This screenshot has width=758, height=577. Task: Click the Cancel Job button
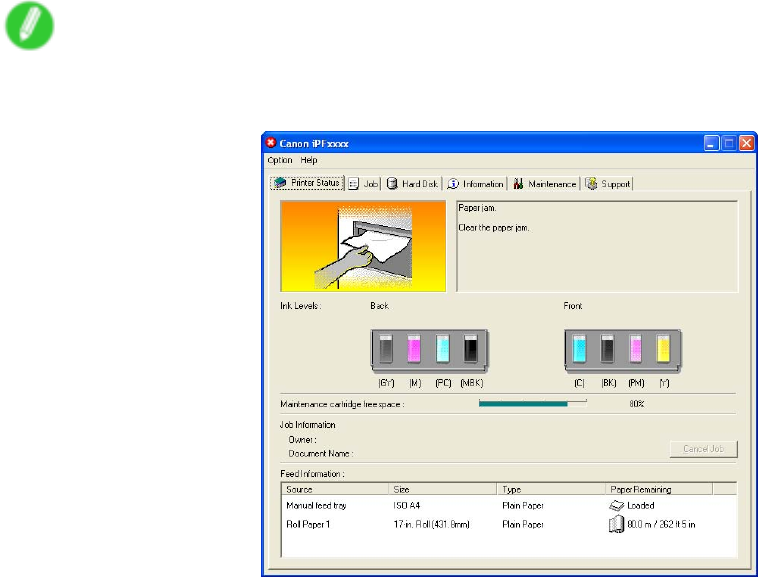703,449
